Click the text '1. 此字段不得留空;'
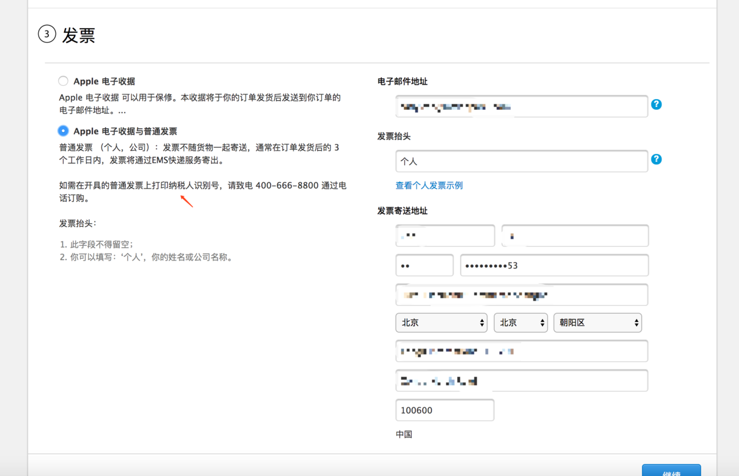 (x=97, y=245)
